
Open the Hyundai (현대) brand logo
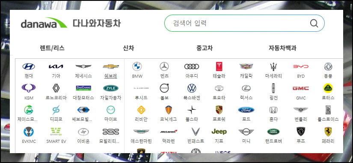(x=29, y=66)
